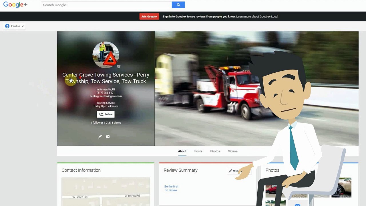Switch to the Videos tab
Image resolution: width=366 pixels, height=206 pixels.
click(233, 151)
